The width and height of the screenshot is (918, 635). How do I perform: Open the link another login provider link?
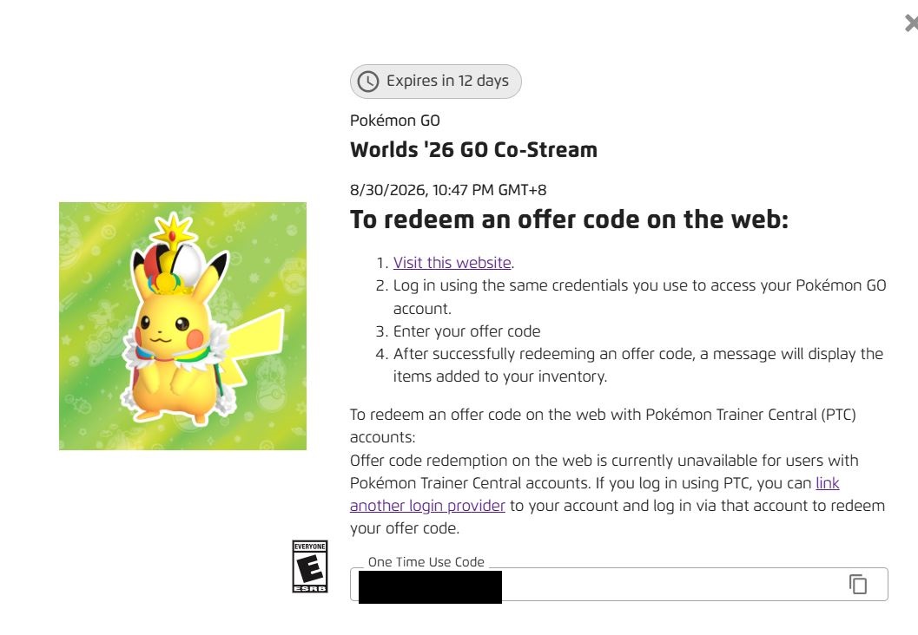point(594,494)
